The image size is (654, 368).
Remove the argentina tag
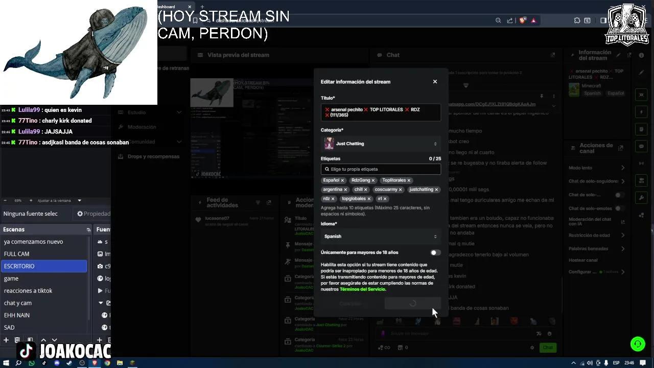(x=345, y=190)
